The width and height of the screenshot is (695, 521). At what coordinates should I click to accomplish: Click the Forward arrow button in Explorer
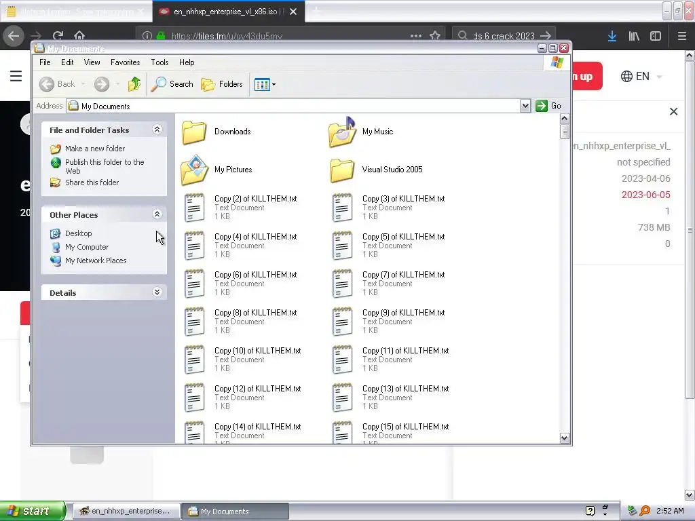tap(102, 83)
